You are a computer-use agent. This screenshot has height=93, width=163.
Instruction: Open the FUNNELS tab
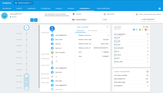coord(59,9)
